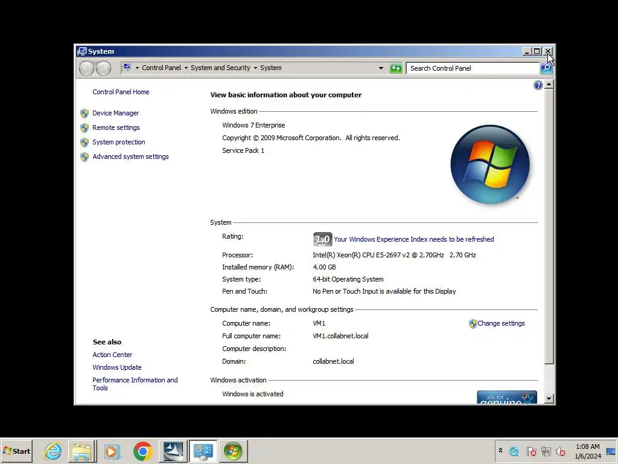This screenshot has width=618, height=464.
Task: Click the scrollbar up arrow
Action: pos(549,85)
